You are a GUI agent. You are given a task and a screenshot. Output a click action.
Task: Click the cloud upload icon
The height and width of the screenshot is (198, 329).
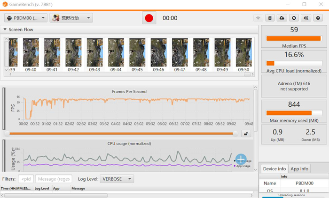coord(282,18)
